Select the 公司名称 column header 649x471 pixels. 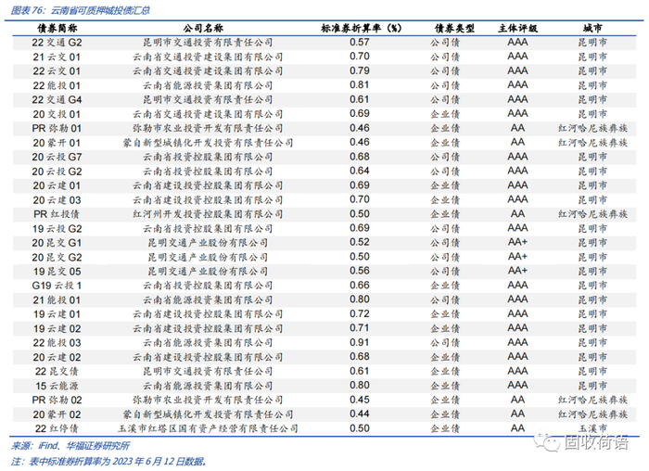(203, 28)
